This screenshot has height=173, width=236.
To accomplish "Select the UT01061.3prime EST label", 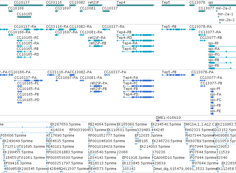I will (x=31, y=158).
